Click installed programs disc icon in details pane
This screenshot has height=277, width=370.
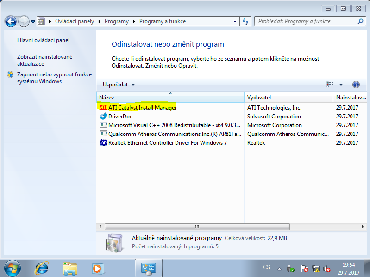point(114,243)
